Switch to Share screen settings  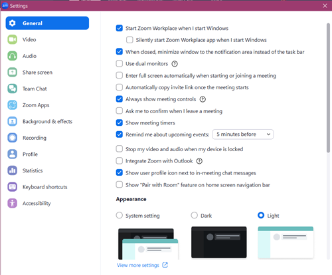pyautogui.click(x=47, y=73)
